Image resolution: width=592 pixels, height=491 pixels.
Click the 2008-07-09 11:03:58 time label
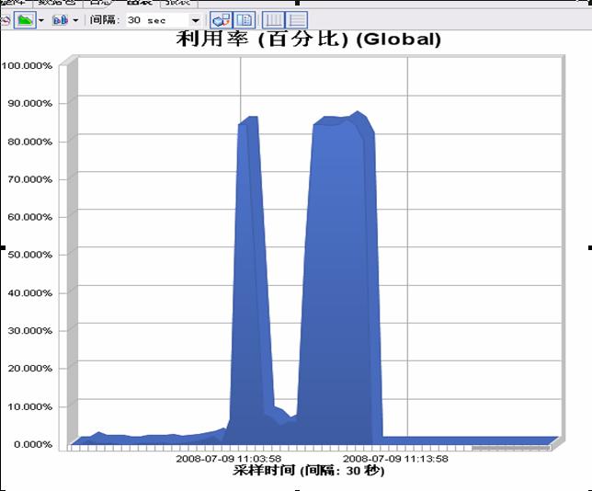[229, 459]
